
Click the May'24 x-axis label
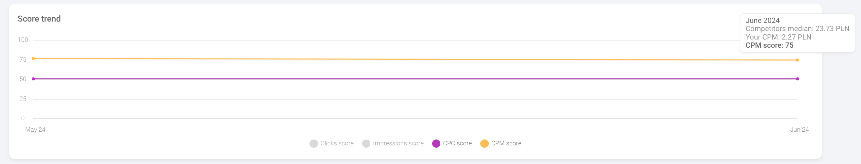35,130
